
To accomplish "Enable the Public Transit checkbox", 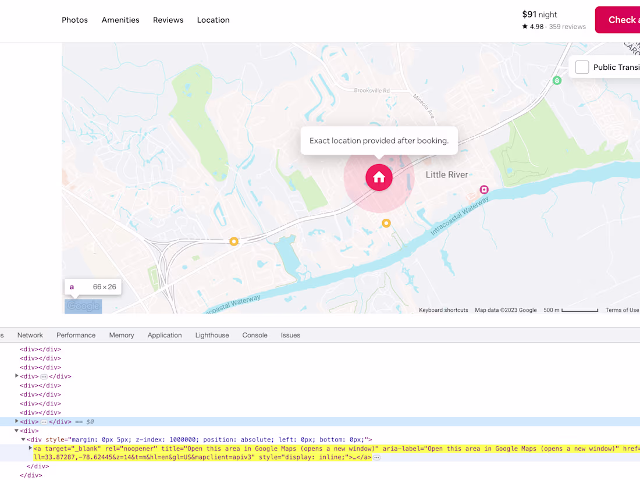I will click(582, 67).
